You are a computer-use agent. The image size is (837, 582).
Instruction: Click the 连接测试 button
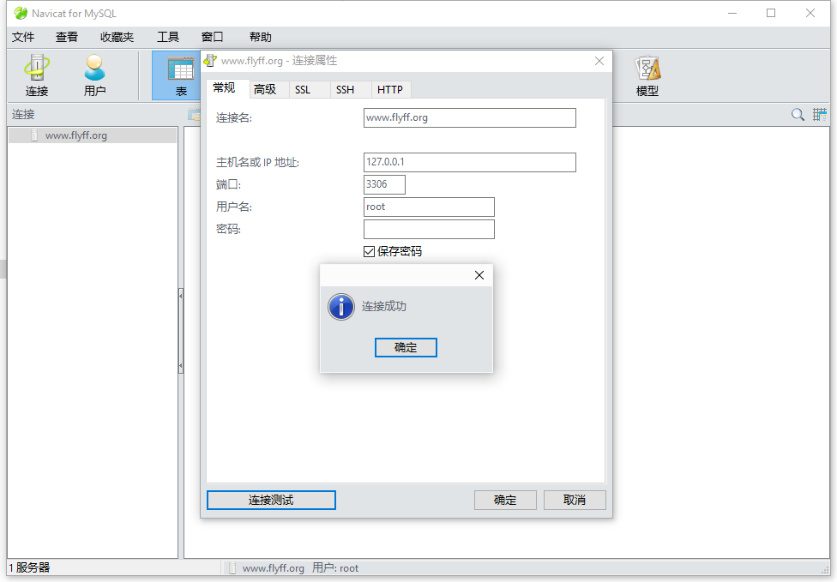(271, 500)
